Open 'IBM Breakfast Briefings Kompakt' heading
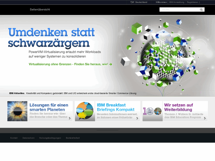215x161 pixels. click(116, 107)
